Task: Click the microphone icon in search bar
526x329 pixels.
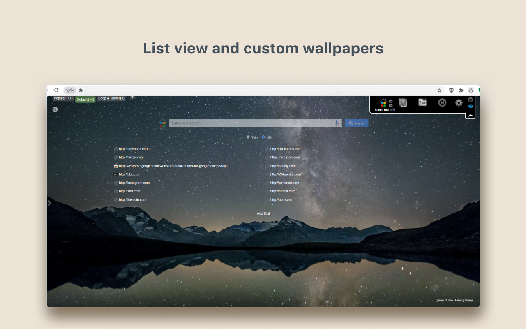Action: click(337, 123)
